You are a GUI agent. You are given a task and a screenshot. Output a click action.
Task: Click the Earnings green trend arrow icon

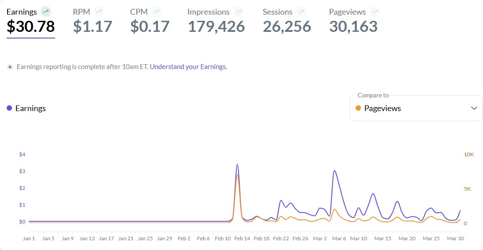pyautogui.click(x=45, y=12)
